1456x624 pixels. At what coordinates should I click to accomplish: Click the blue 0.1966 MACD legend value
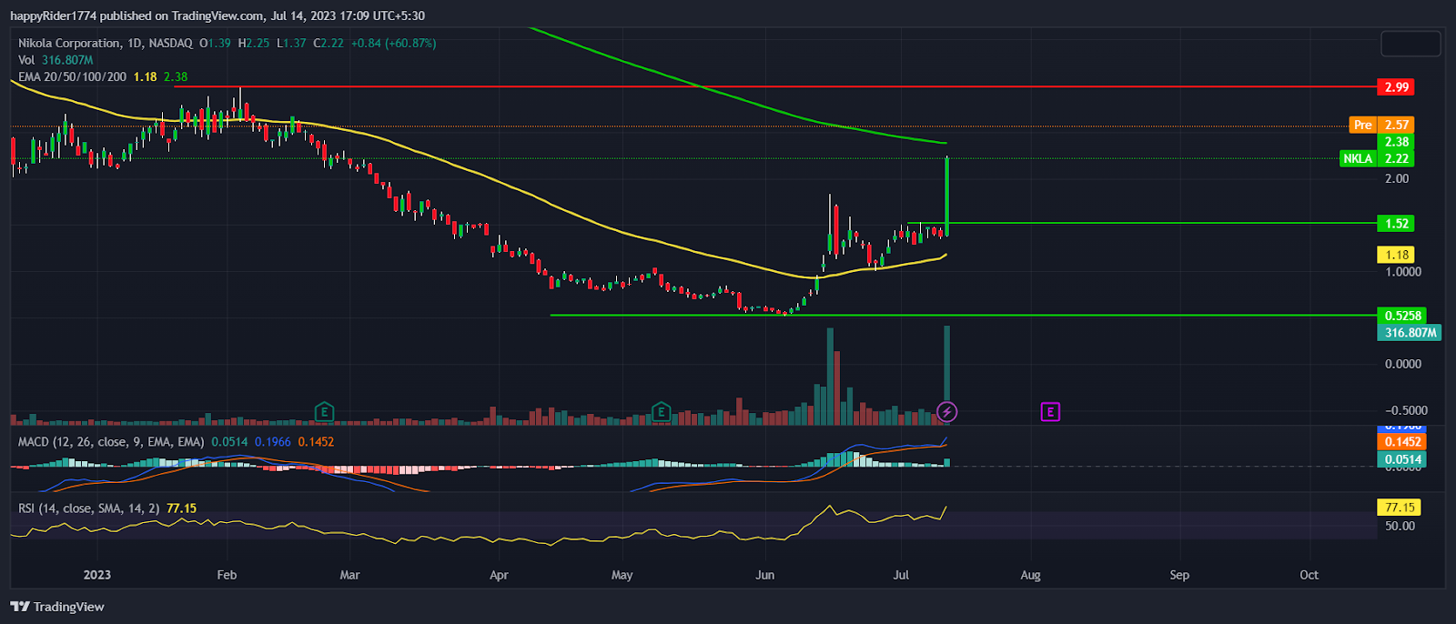click(273, 442)
